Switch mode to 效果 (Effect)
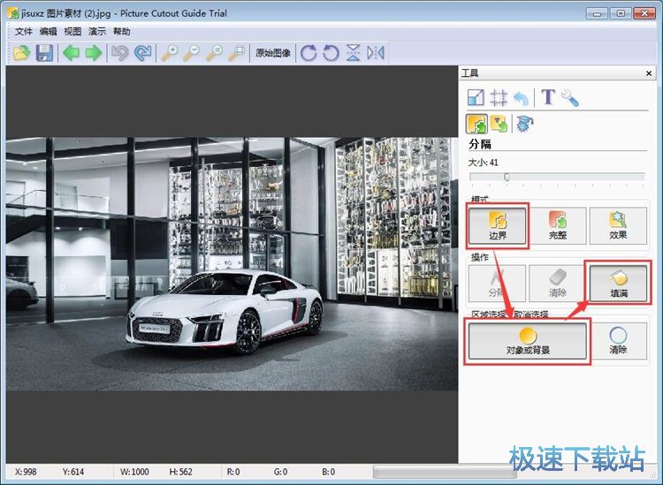Image resolution: width=663 pixels, height=485 pixels. click(617, 226)
